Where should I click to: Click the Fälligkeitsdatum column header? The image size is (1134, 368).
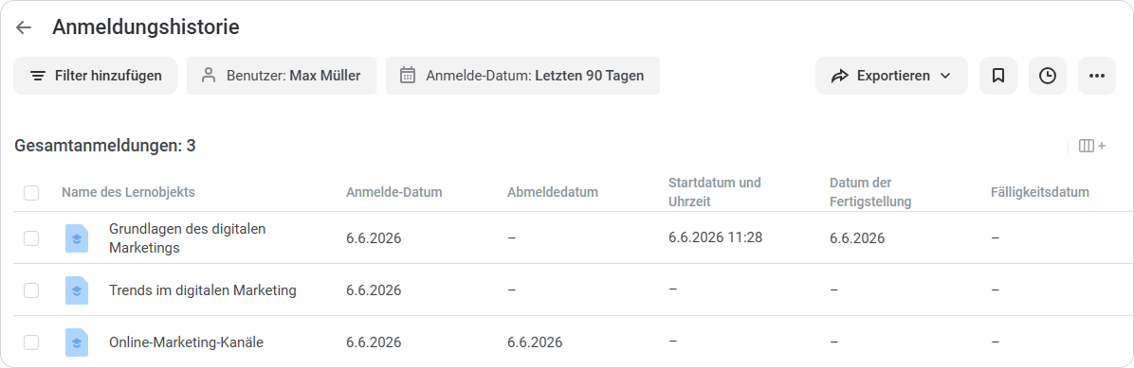click(1040, 193)
